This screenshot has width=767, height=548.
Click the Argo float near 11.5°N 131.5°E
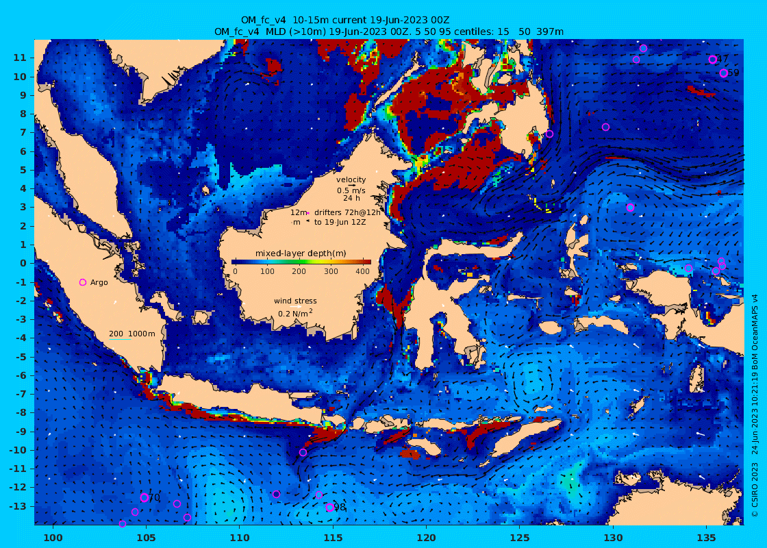tap(643, 49)
